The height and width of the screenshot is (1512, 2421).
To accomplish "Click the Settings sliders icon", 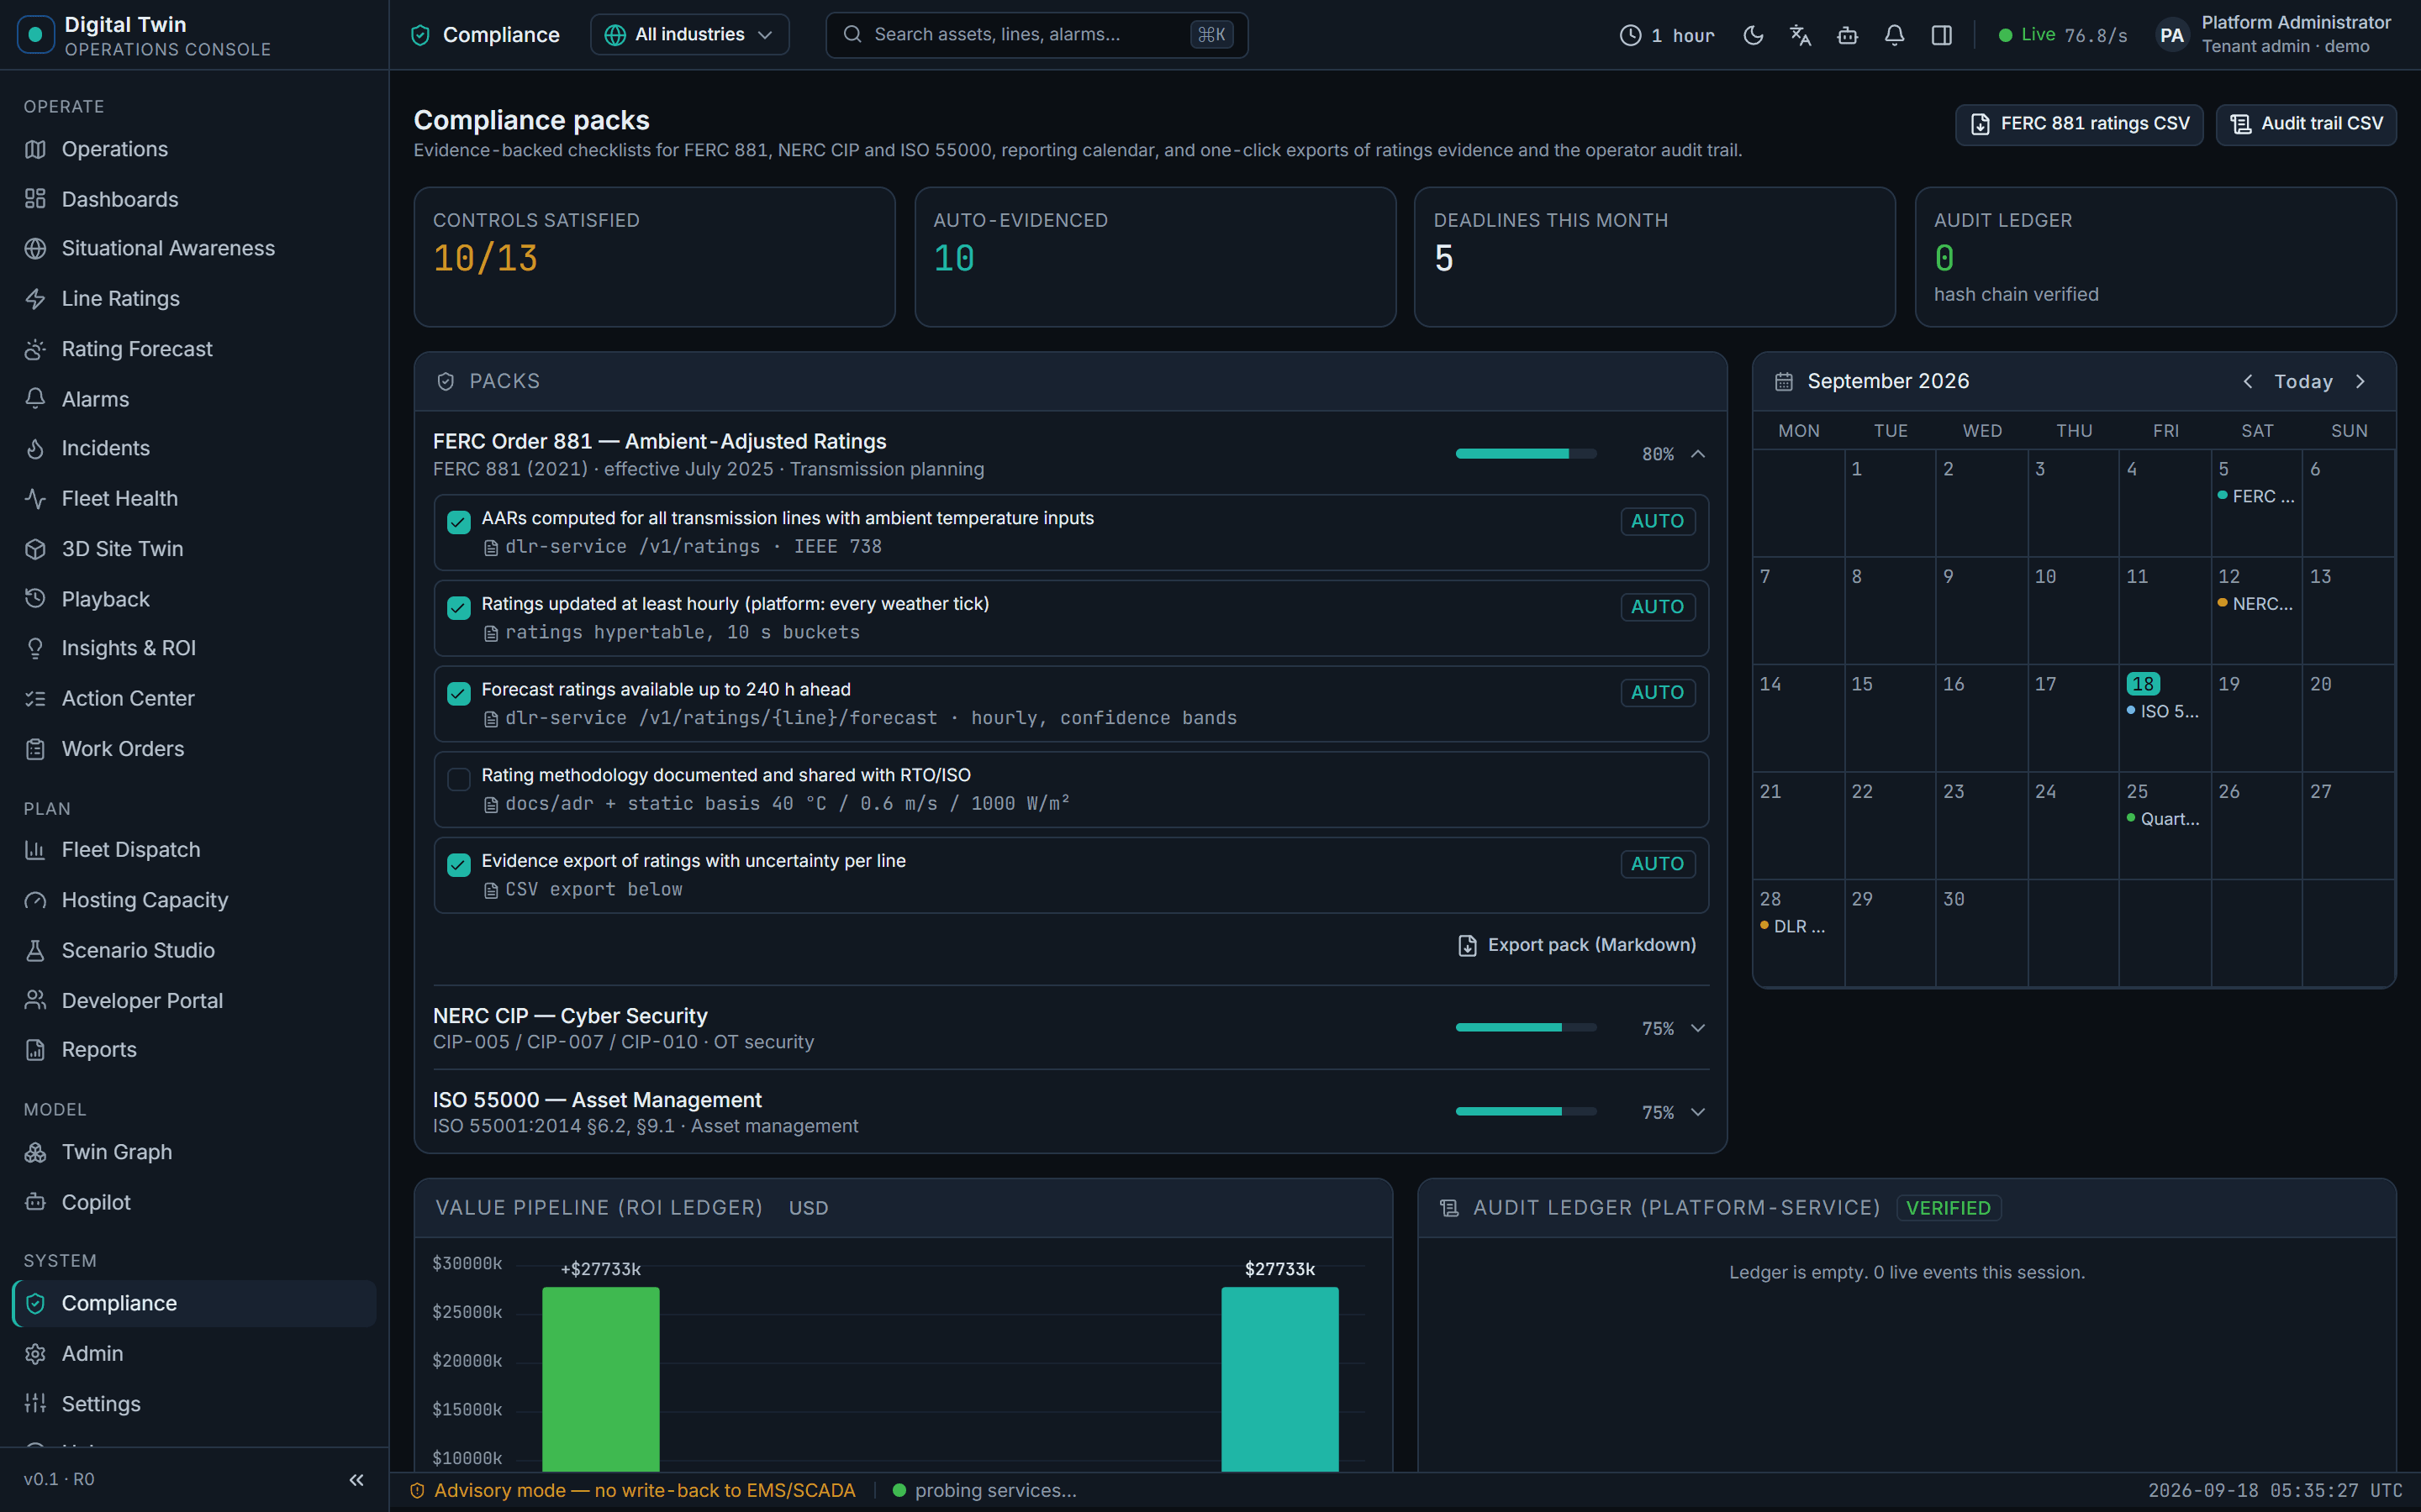I will 35,1403.
